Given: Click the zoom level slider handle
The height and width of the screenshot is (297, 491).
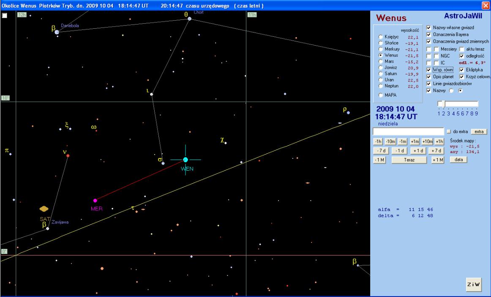Looking at the screenshot, I should 443,104.
